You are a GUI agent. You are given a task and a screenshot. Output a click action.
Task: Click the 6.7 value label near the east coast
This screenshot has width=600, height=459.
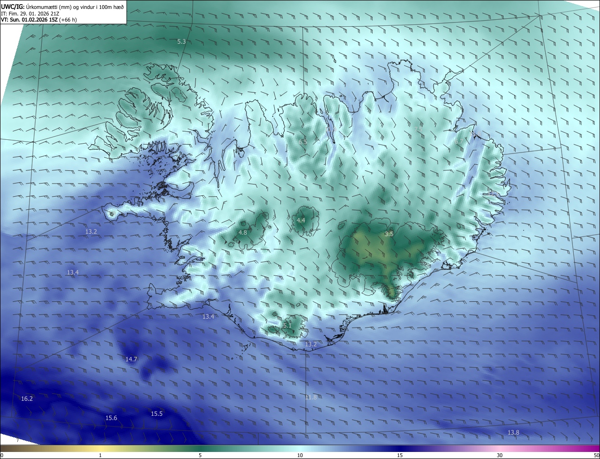pyautogui.click(x=458, y=141)
